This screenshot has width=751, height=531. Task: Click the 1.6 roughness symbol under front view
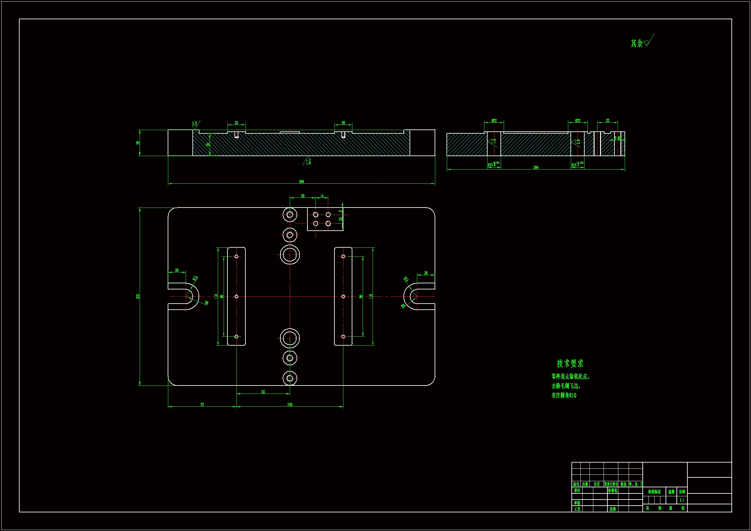[x=308, y=162]
